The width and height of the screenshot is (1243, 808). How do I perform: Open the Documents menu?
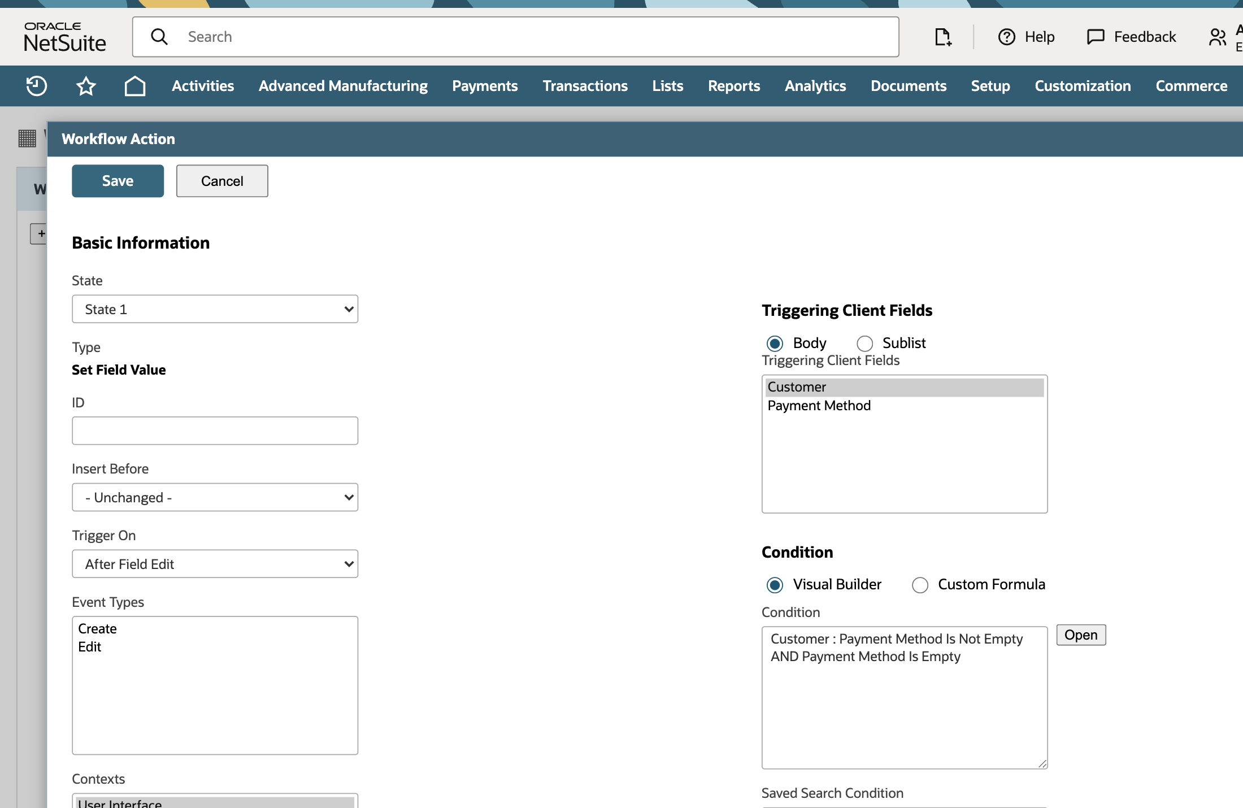point(909,86)
